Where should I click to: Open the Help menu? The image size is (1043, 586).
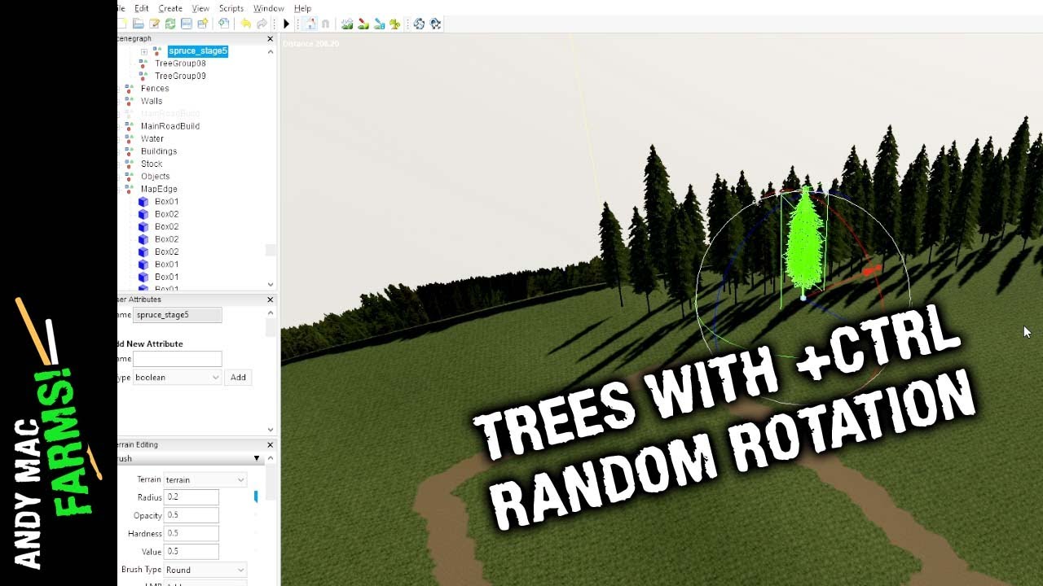click(302, 8)
